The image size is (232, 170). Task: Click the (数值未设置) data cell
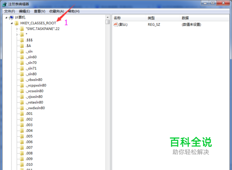(x=191, y=25)
